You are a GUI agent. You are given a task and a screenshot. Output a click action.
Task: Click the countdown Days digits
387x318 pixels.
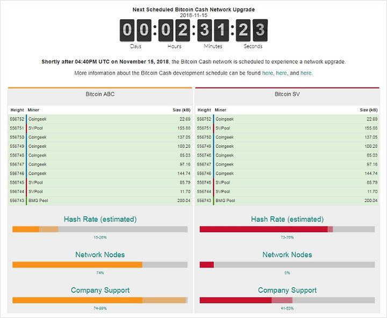pos(135,30)
